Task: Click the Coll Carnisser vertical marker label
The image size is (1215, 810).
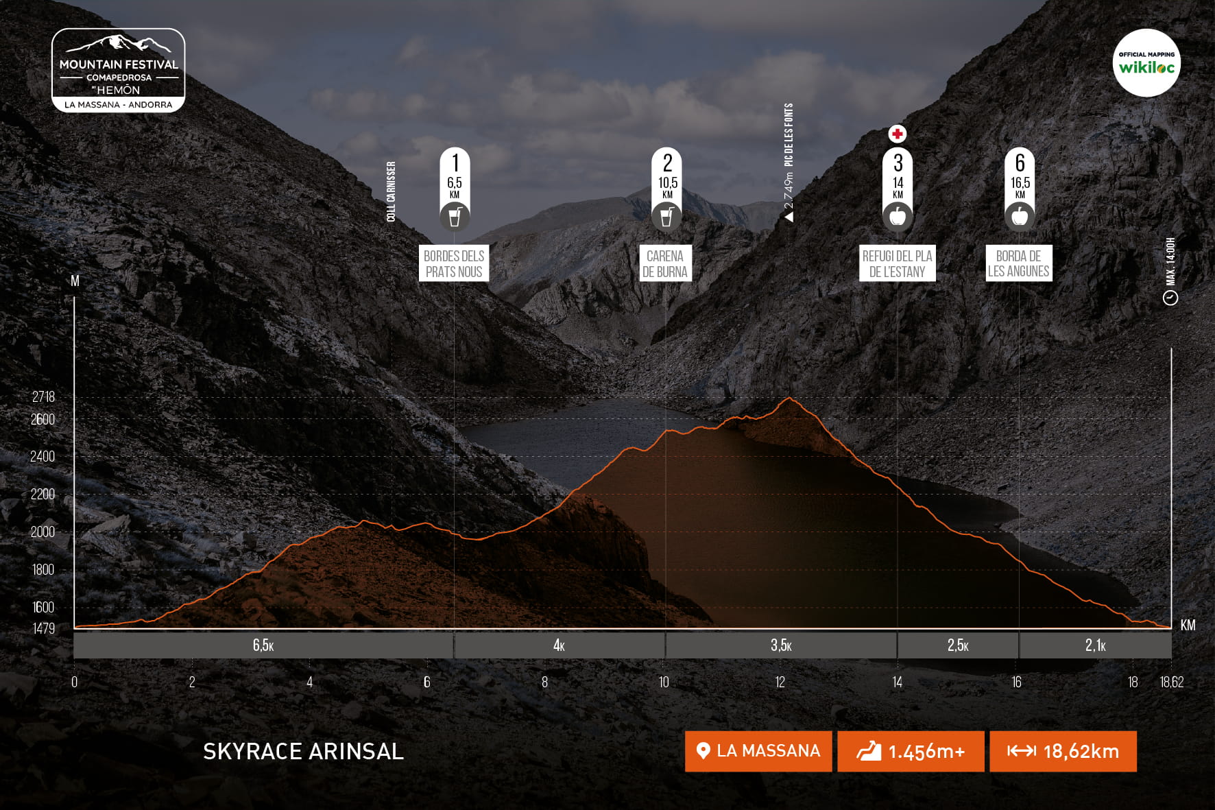Action: [x=391, y=191]
